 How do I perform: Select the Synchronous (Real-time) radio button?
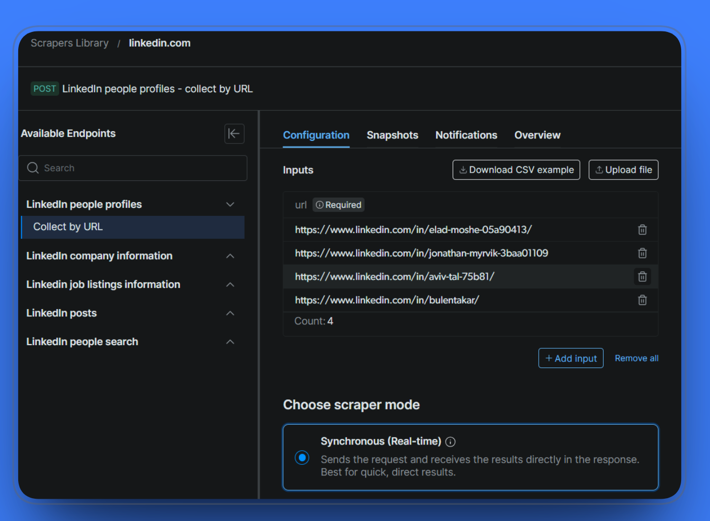click(x=302, y=458)
